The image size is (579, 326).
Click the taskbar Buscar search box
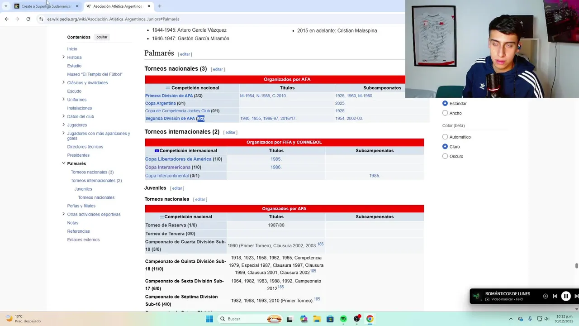click(251, 319)
